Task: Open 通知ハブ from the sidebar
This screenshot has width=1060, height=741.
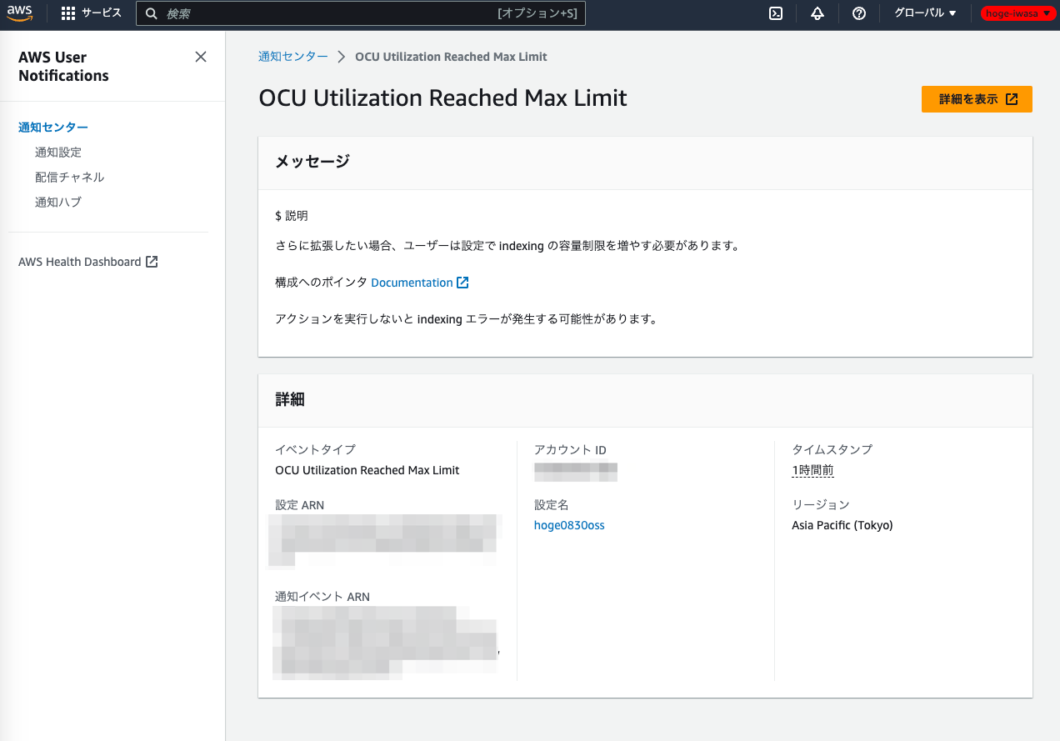Action: click(57, 202)
